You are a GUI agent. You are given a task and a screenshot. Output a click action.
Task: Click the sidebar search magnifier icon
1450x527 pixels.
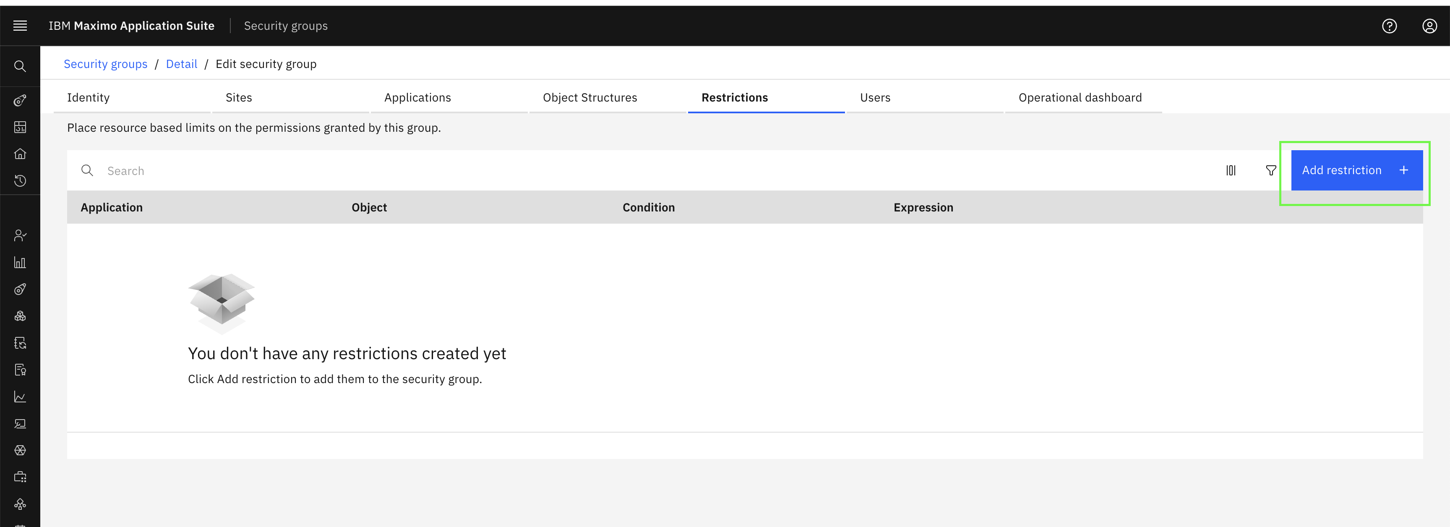click(20, 66)
